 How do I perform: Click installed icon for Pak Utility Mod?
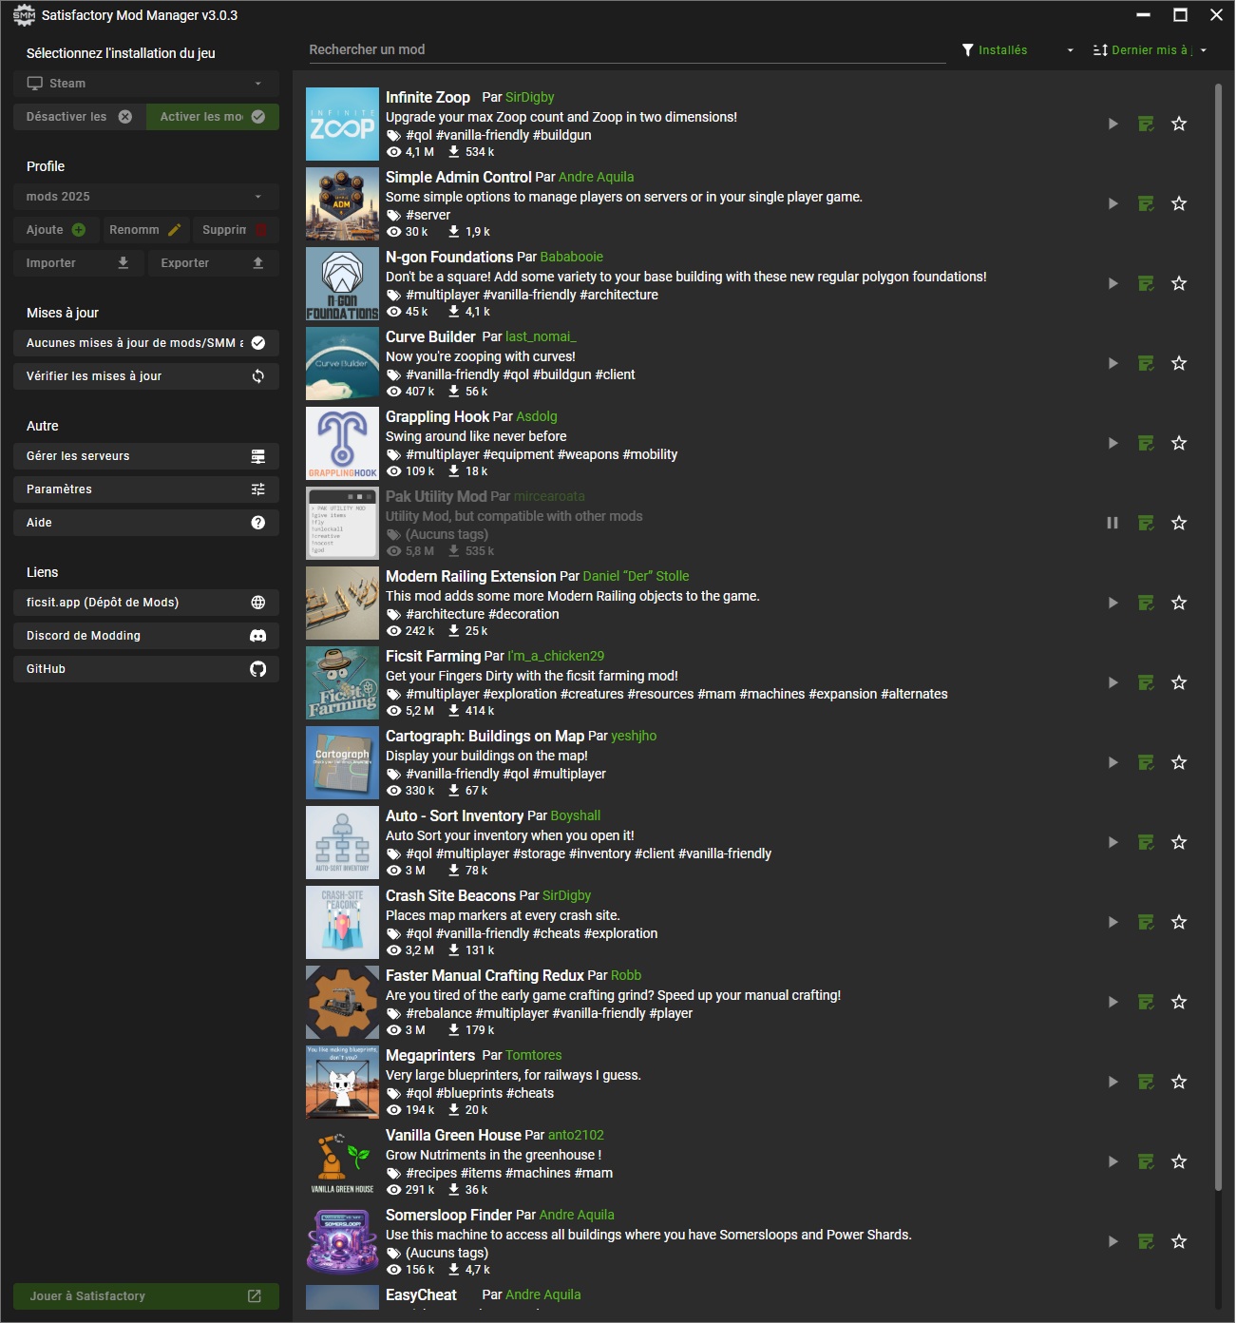1146,523
